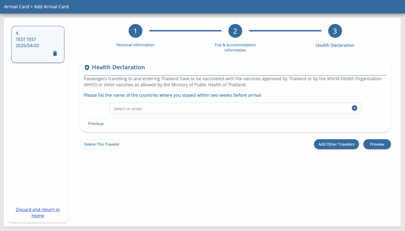405x231 pixels.
Task: Open countries dropdown chevron arrow
Action: click(354, 108)
